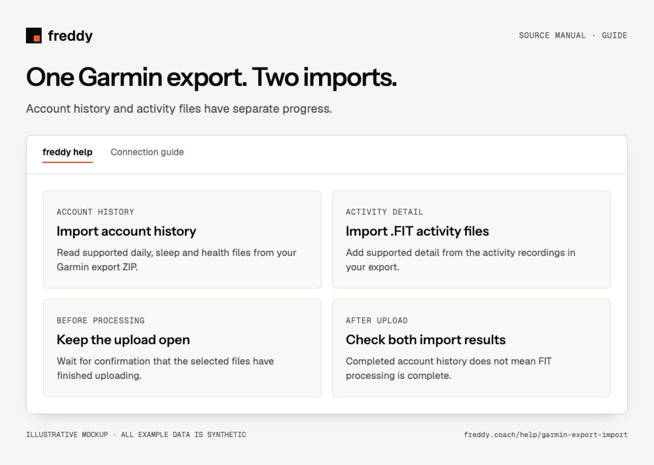Click the heading One Garmin export. Two imports.
This screenshot has width=654, height=465.
211,77
